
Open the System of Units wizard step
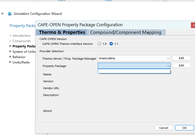(x=24, y=52)
